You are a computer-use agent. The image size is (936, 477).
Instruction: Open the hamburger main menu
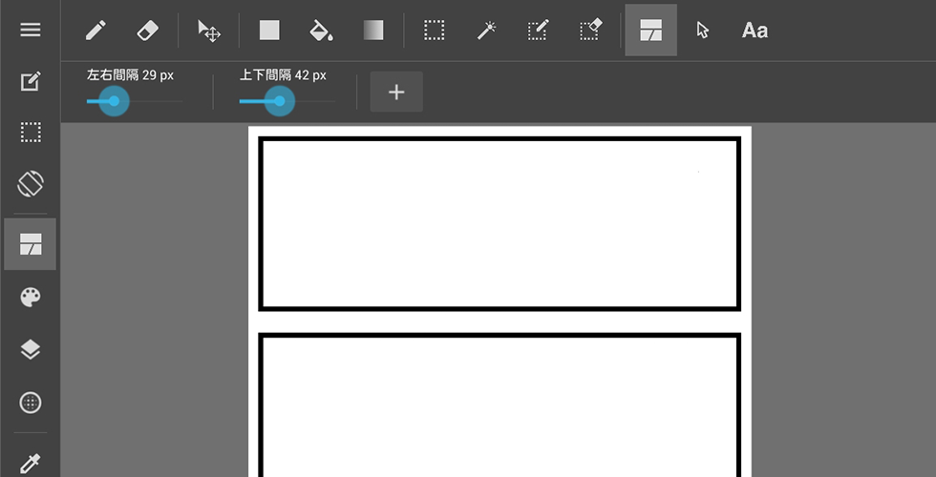[x=31, y=30]
